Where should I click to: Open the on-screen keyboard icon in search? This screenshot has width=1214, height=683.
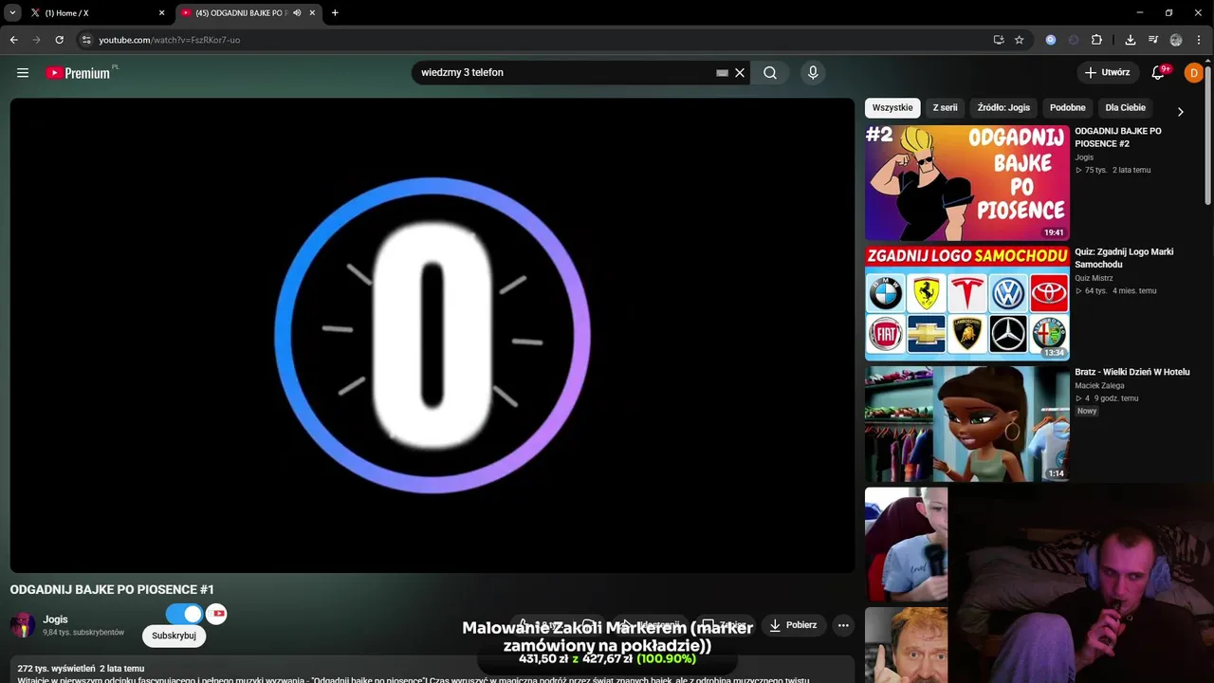722,73
